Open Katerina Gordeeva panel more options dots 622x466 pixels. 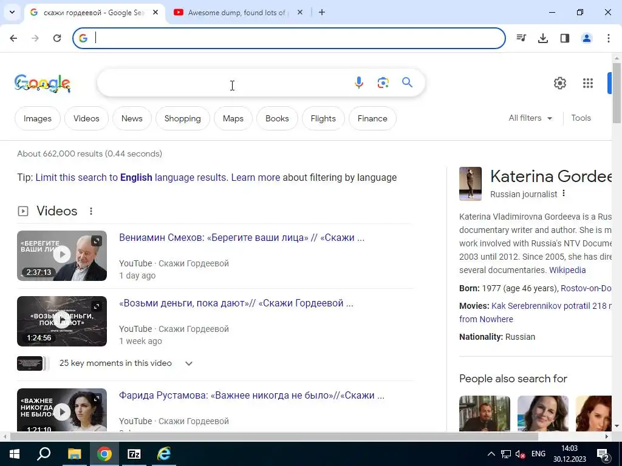click(564, 194)
